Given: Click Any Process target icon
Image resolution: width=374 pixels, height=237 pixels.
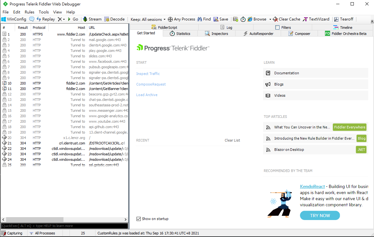Looking at the screenshot, I should tap(181, 19).
